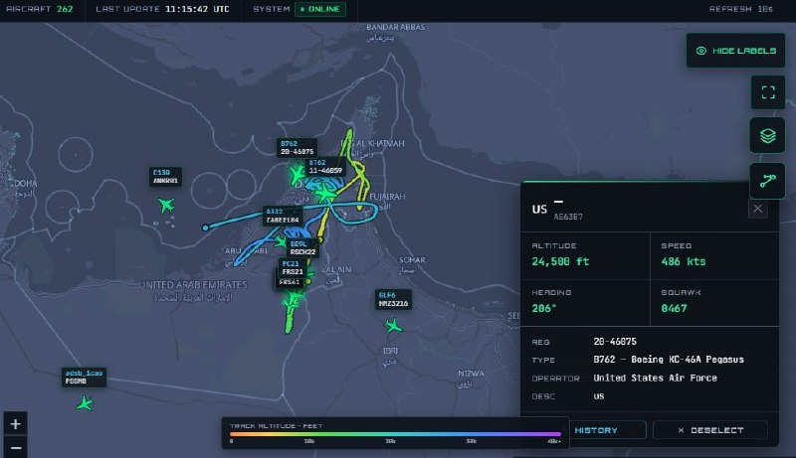
Task: Click the RSCH22 map label
Action: pyautogui.click(x=303, y=247)
